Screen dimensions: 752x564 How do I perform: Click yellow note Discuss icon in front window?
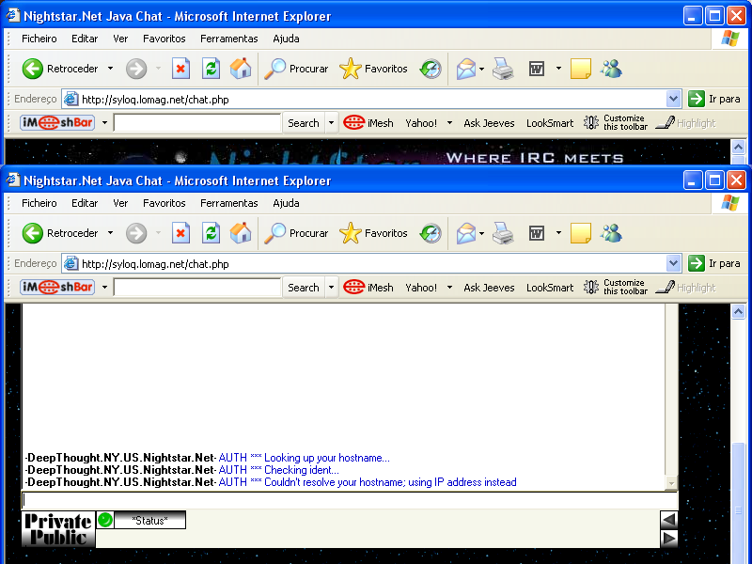point(581,233)
